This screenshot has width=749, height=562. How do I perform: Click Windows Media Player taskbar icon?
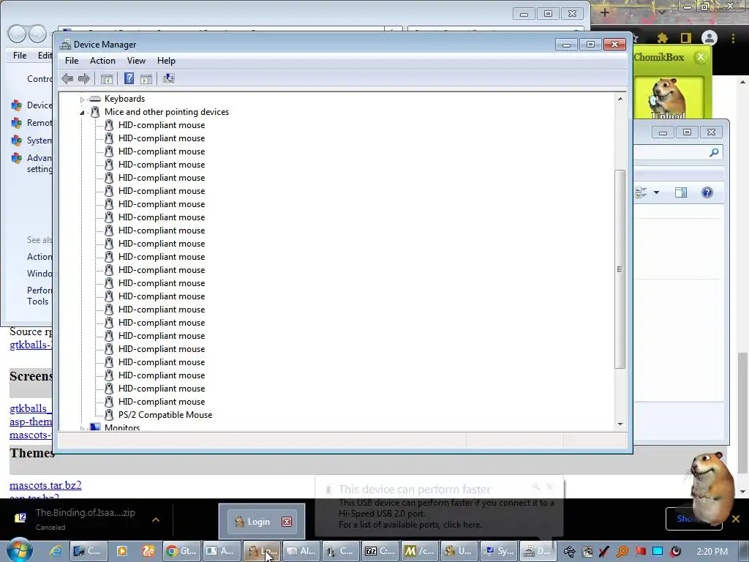(122, 552)
